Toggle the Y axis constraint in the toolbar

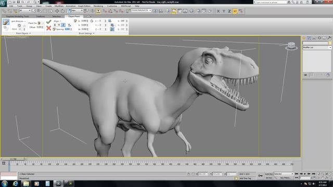224,11
